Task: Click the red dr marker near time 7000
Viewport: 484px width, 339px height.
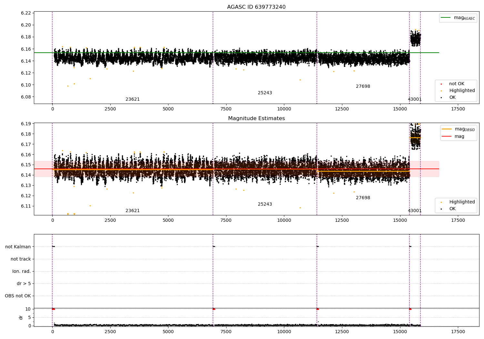Action: [214, 309]
